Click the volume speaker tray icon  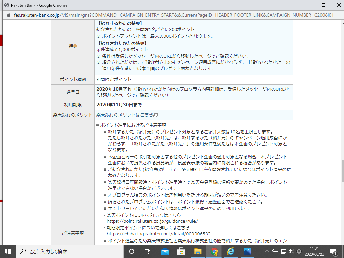point(291,251)
